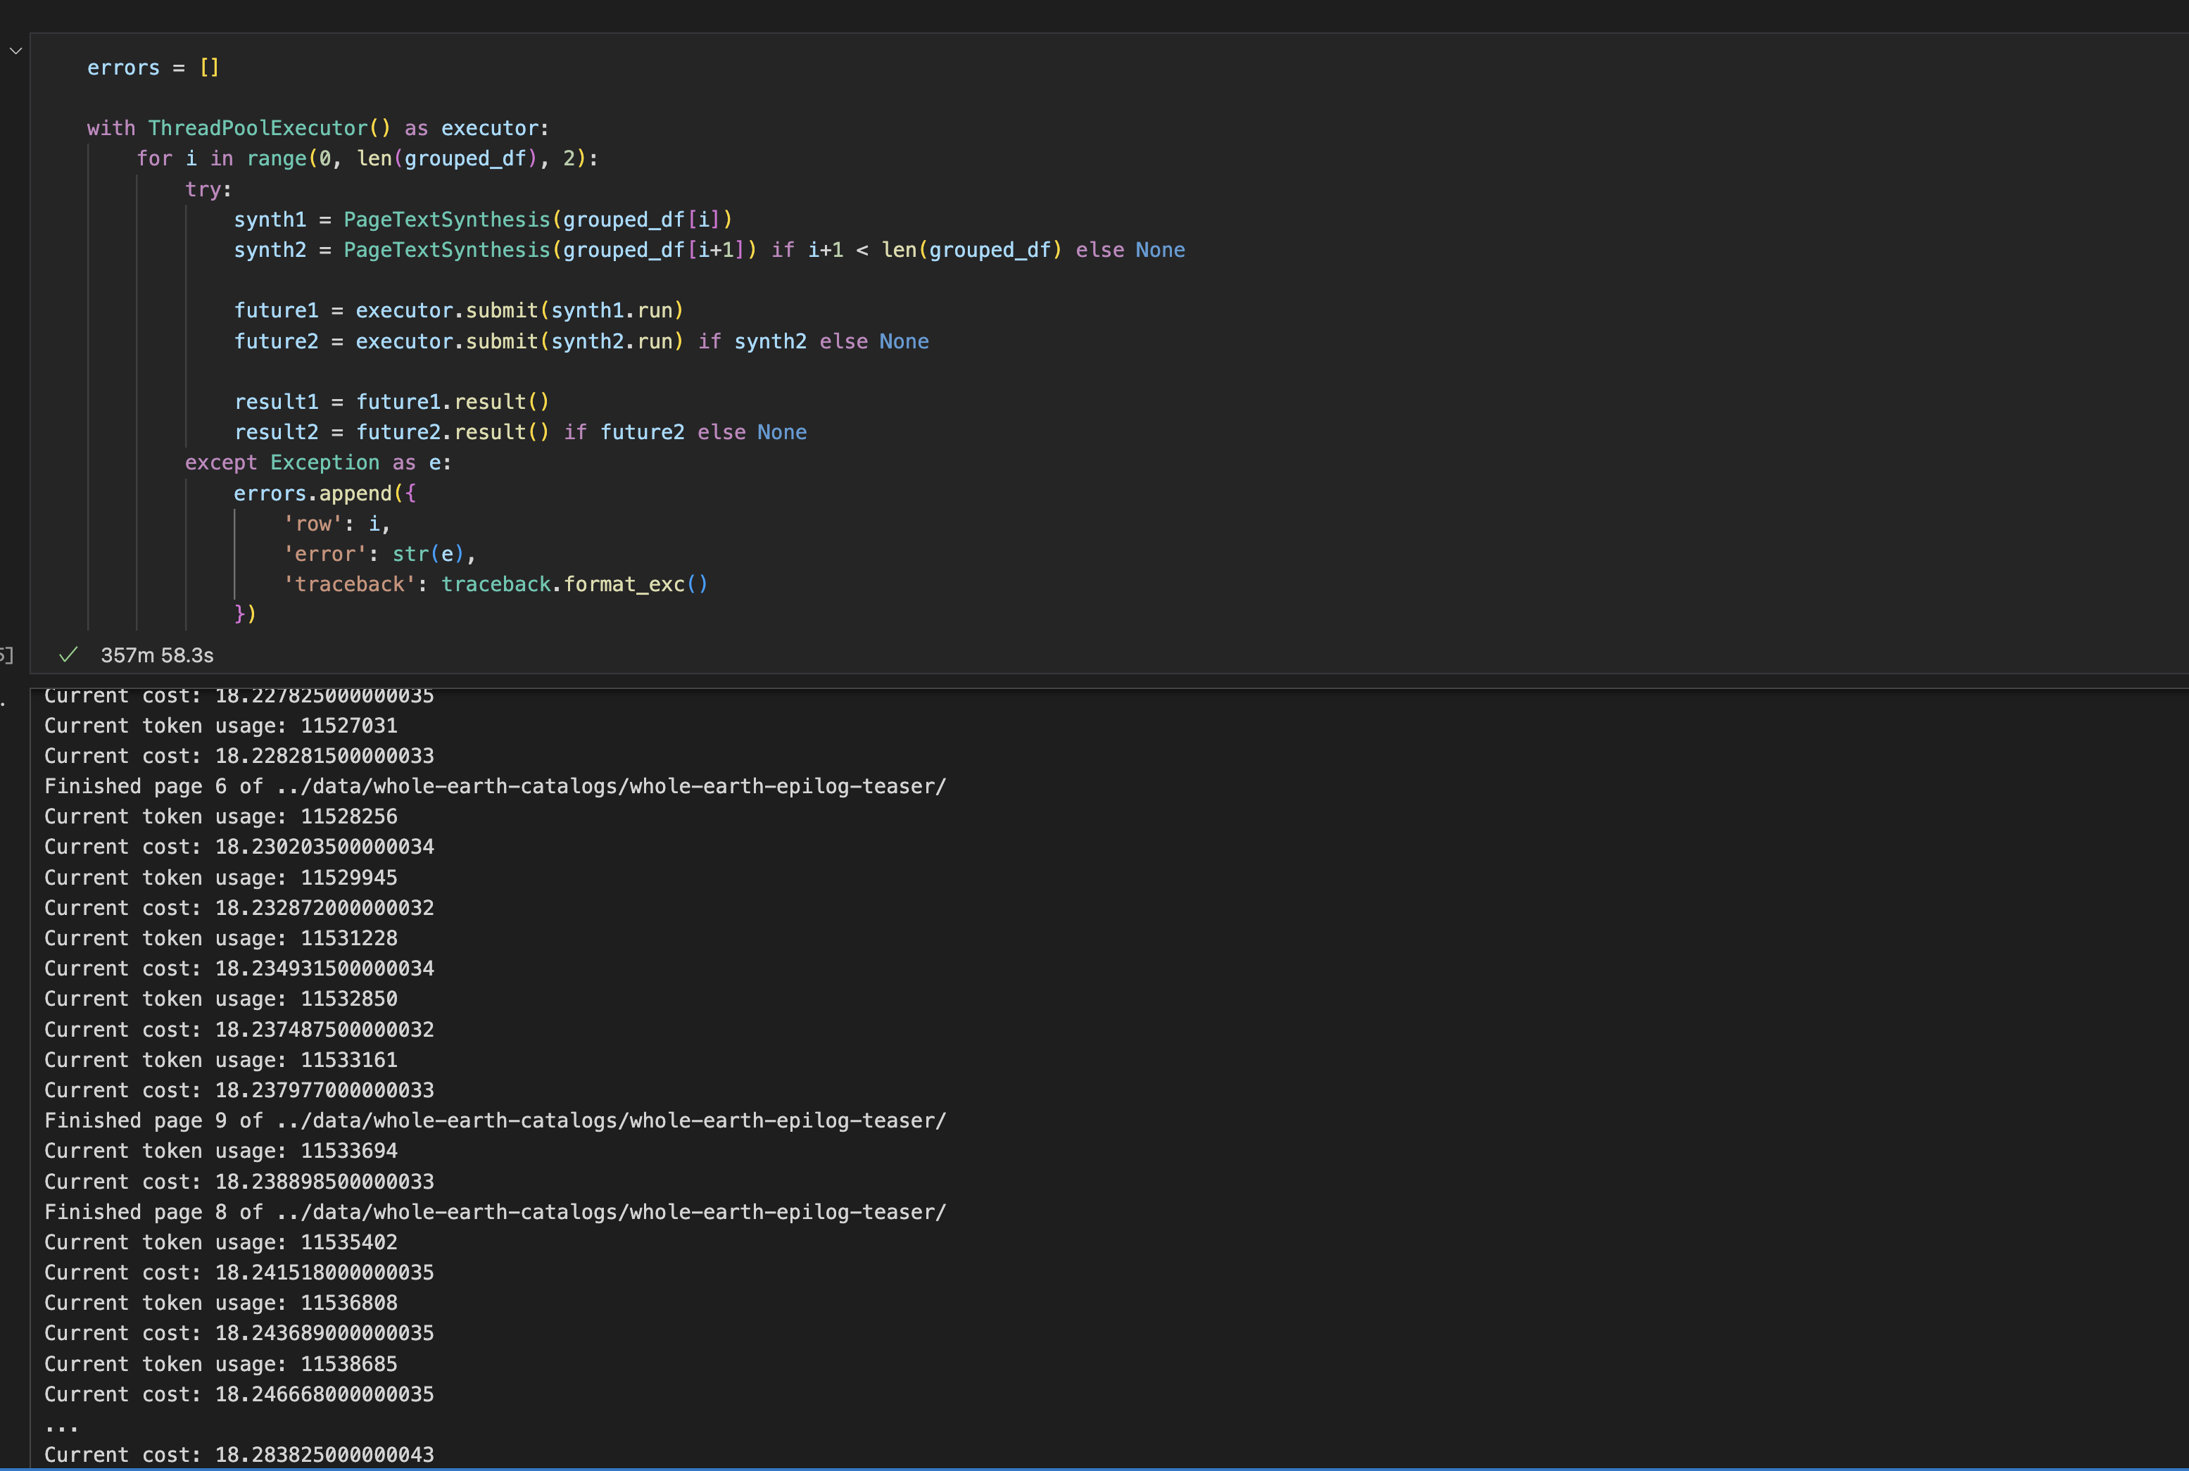Click 'except Exception as e:' line
Screen dimensions: 2189x1471
tap(317, 462)
